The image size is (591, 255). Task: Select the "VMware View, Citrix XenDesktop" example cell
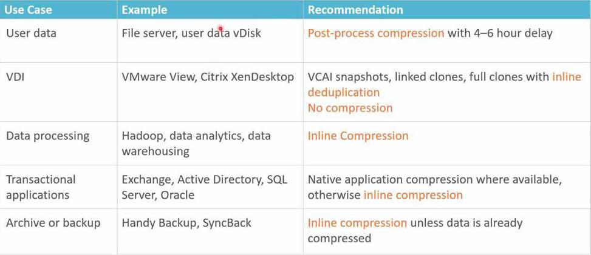point(208,77)
